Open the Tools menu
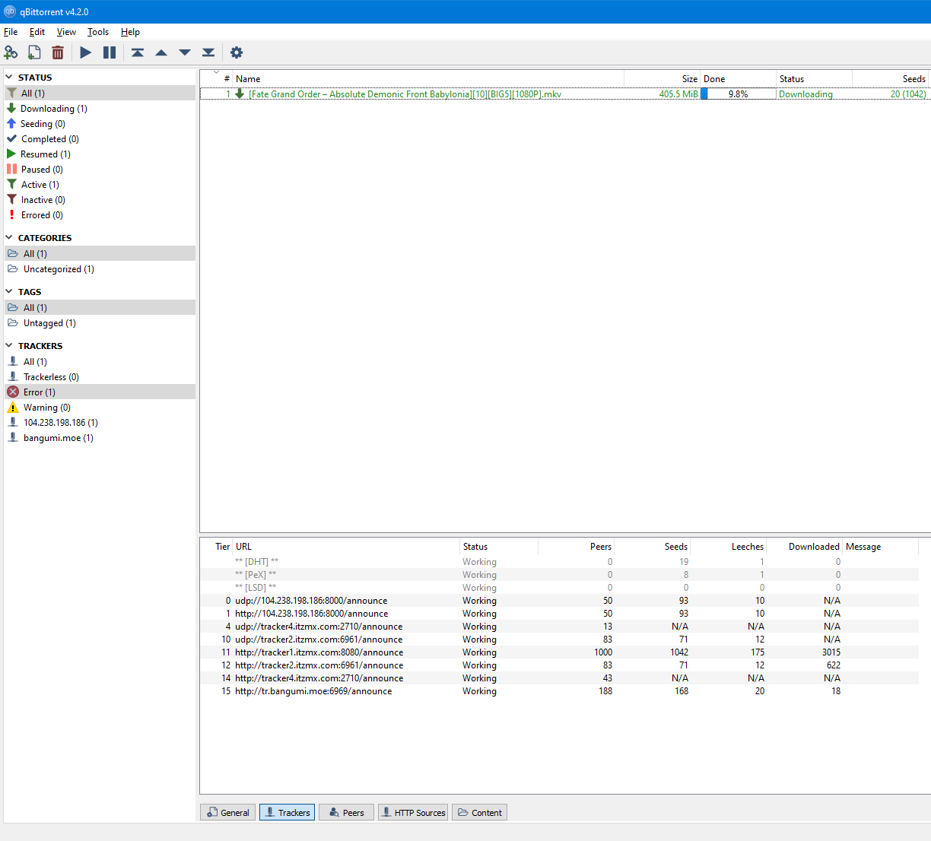 (97, 32)
